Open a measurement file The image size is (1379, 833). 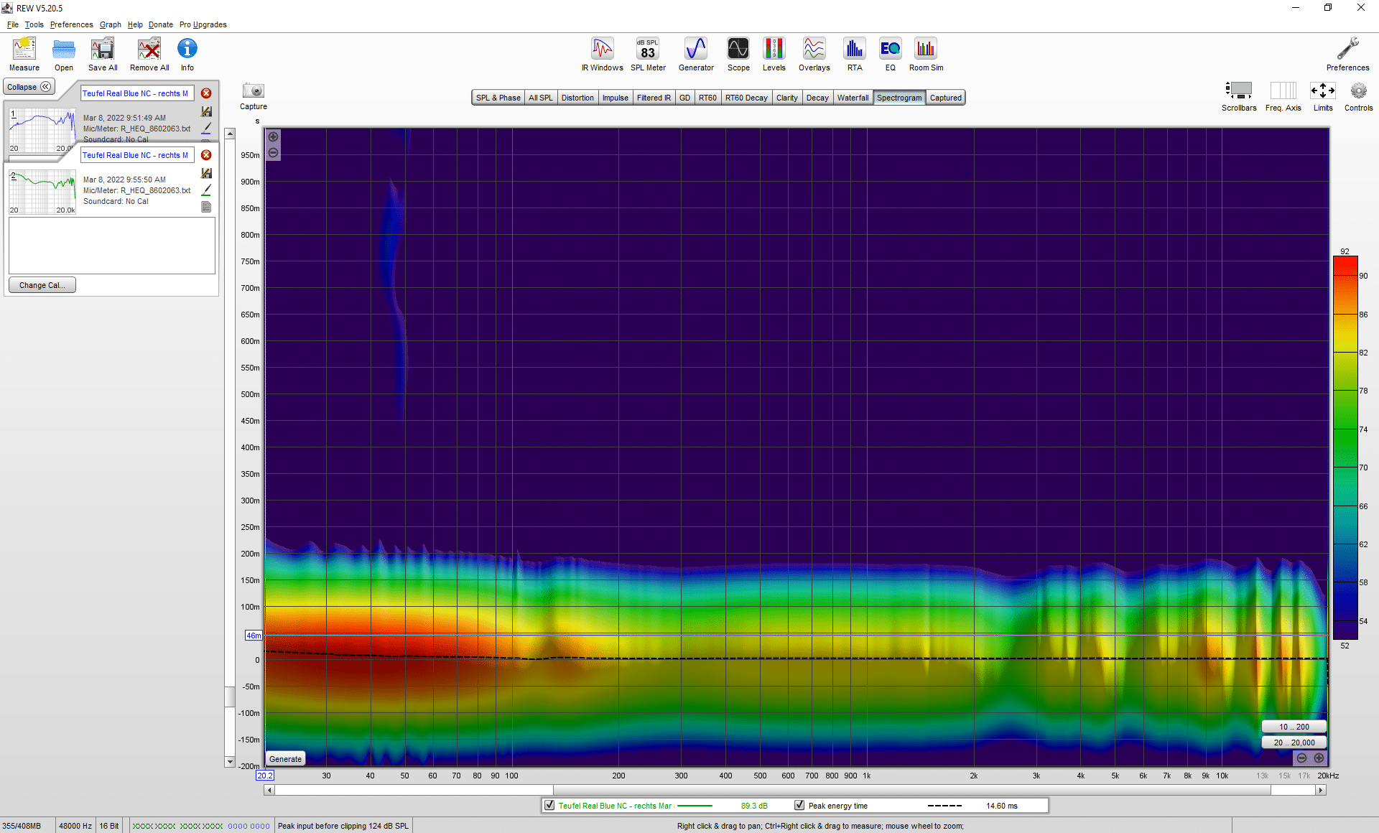(x=64, y=54)
